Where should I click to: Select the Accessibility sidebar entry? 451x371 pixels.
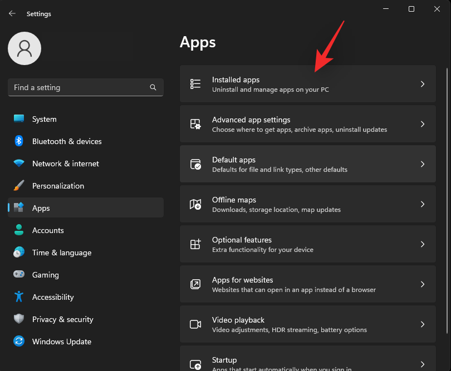pos(53,297)
